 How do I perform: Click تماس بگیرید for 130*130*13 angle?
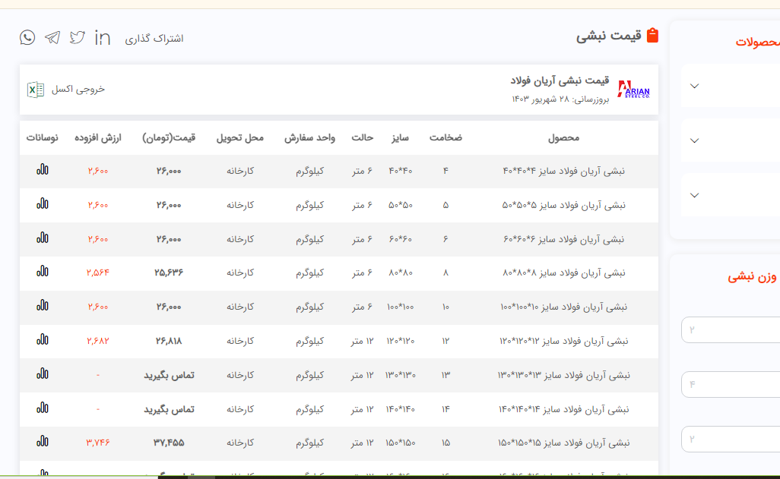point(169,375)
